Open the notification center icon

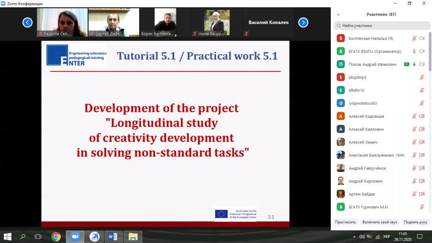coord(420,237)
